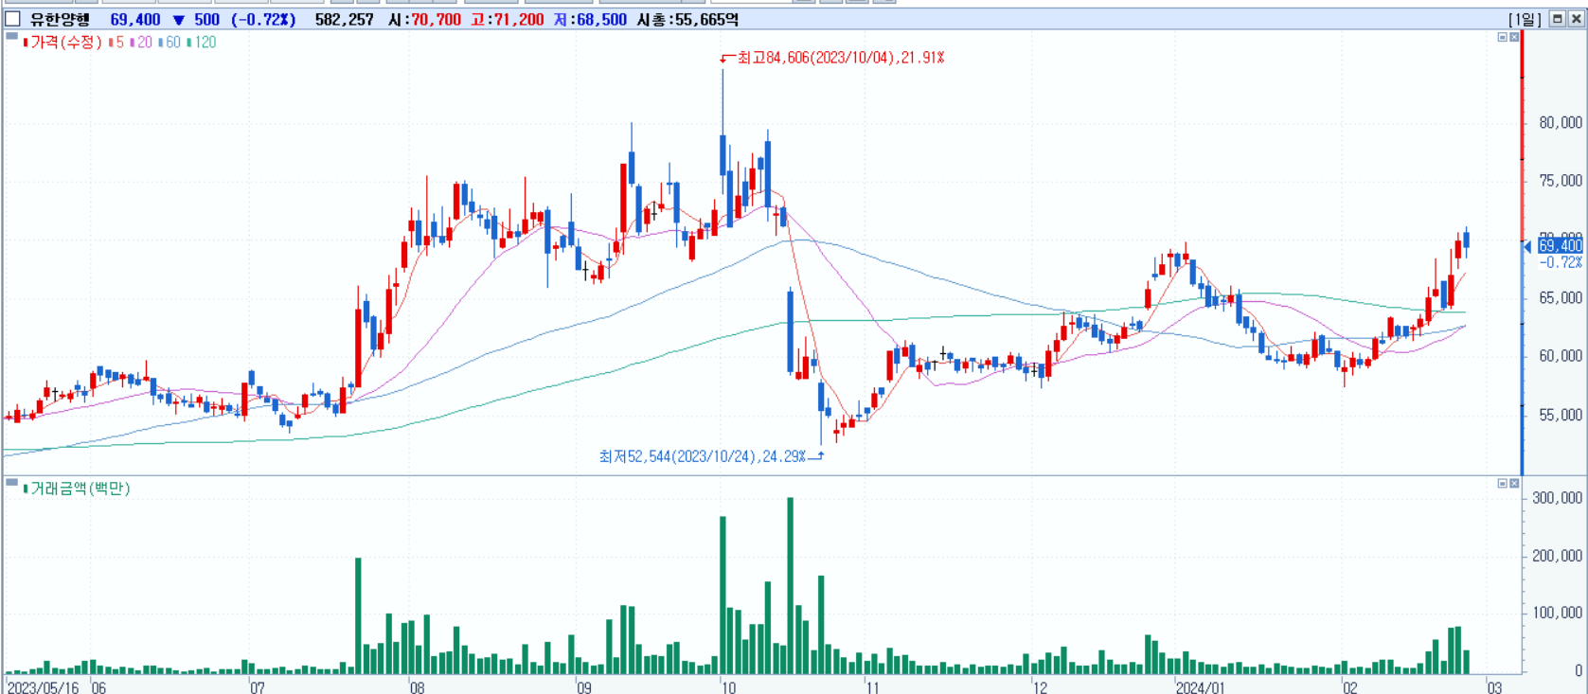The image size is (1588, 694).
Task: Click the 55,000 price axis label
Action: point(1561,415)
